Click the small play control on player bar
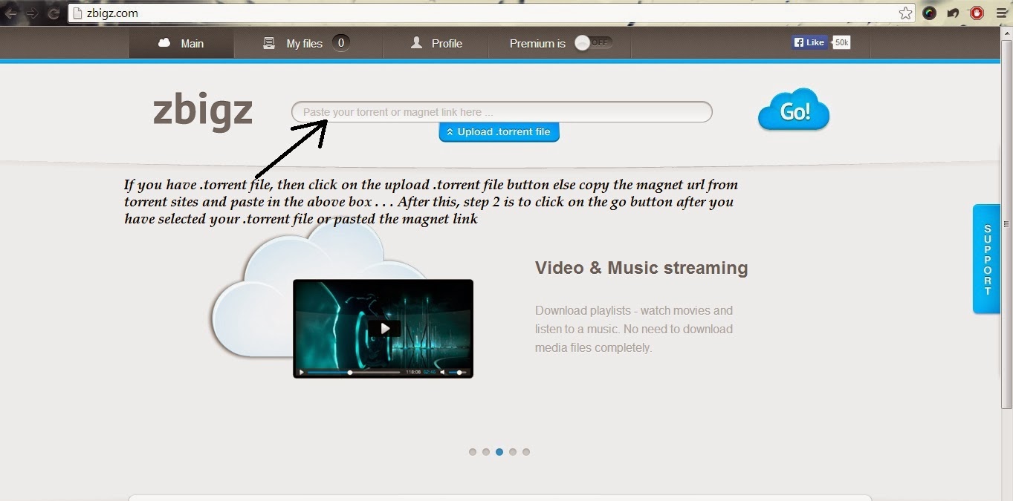Viewport: 1013px width, 501px height. click(x=301, y=372)
